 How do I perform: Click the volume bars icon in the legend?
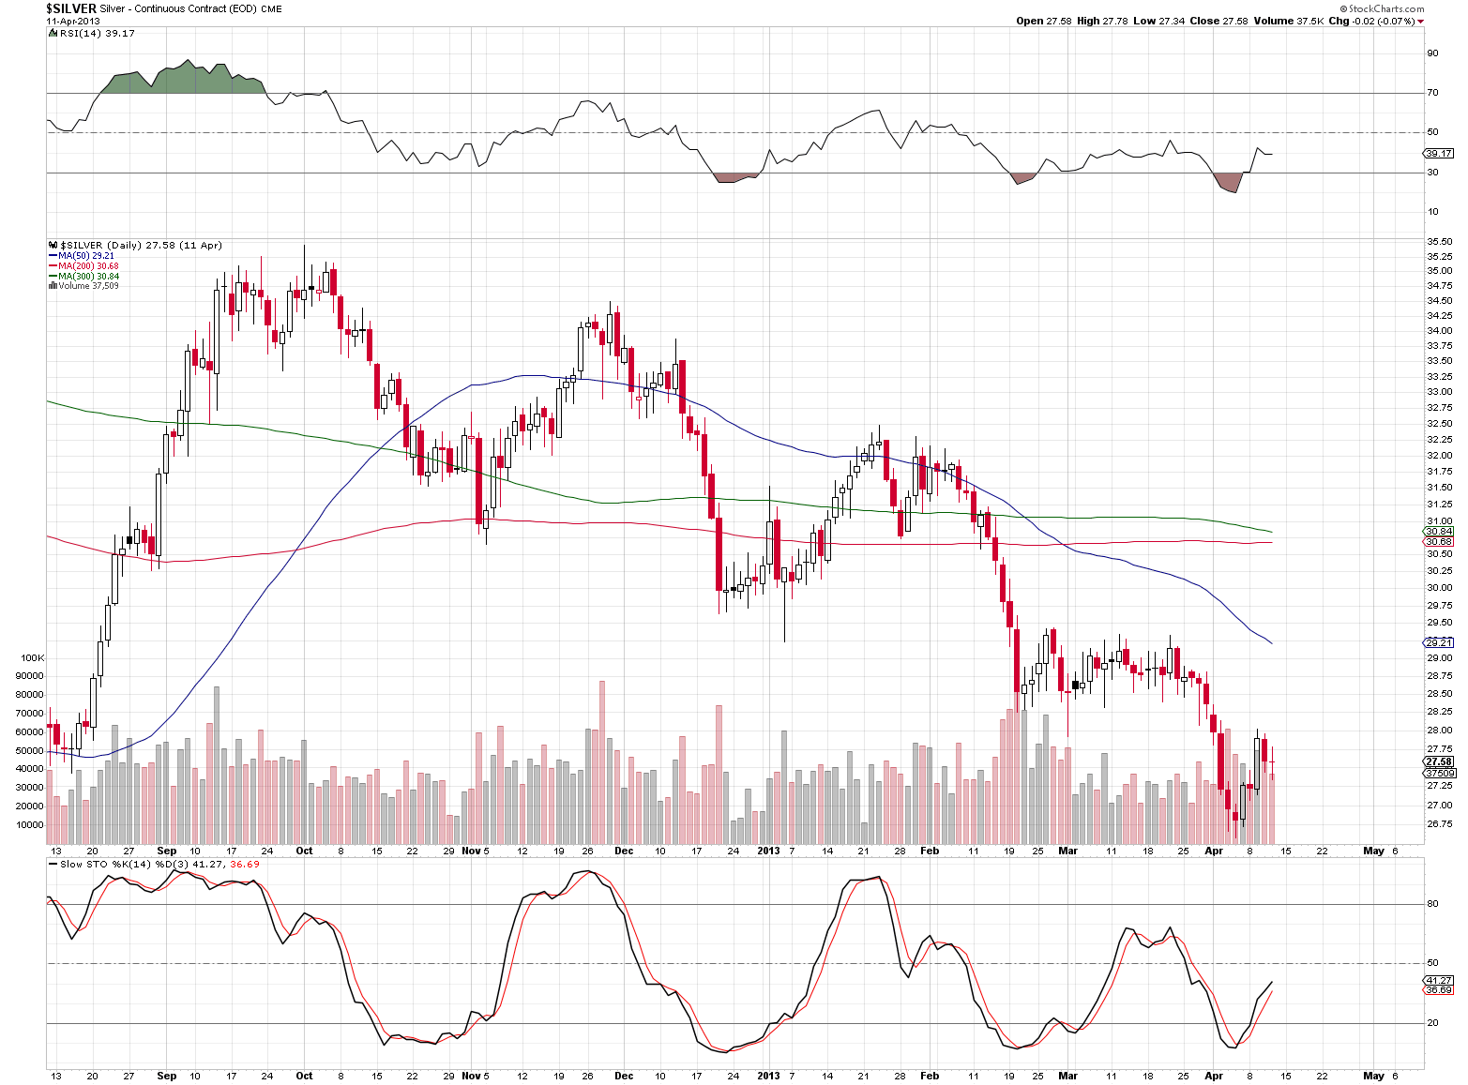point(53,286)
